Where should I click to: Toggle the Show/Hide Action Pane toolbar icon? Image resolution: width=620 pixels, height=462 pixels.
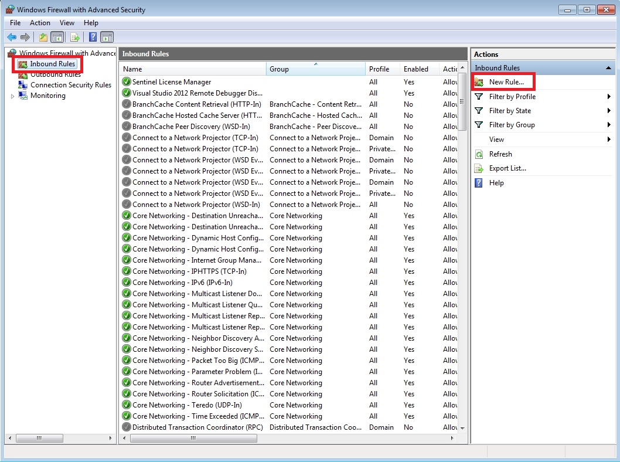click(107, 38)
